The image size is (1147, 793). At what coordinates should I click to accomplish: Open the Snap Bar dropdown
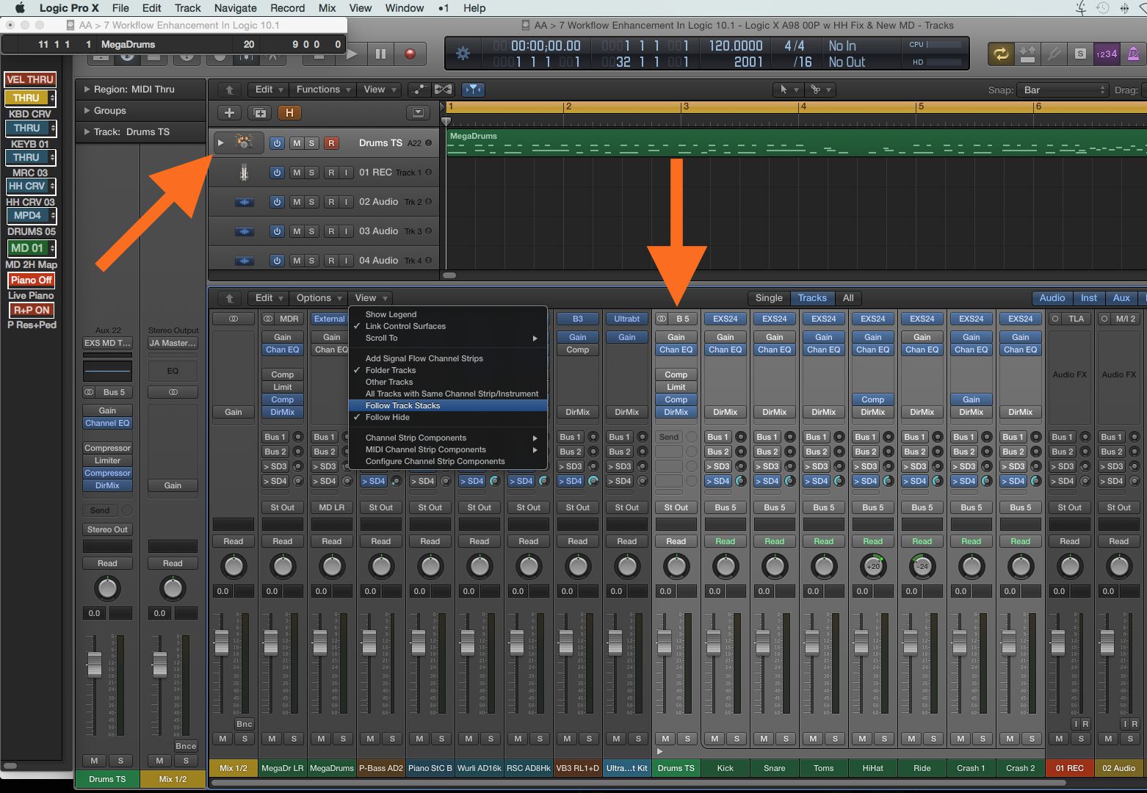pyautogui.click(x=1063, y=90)
